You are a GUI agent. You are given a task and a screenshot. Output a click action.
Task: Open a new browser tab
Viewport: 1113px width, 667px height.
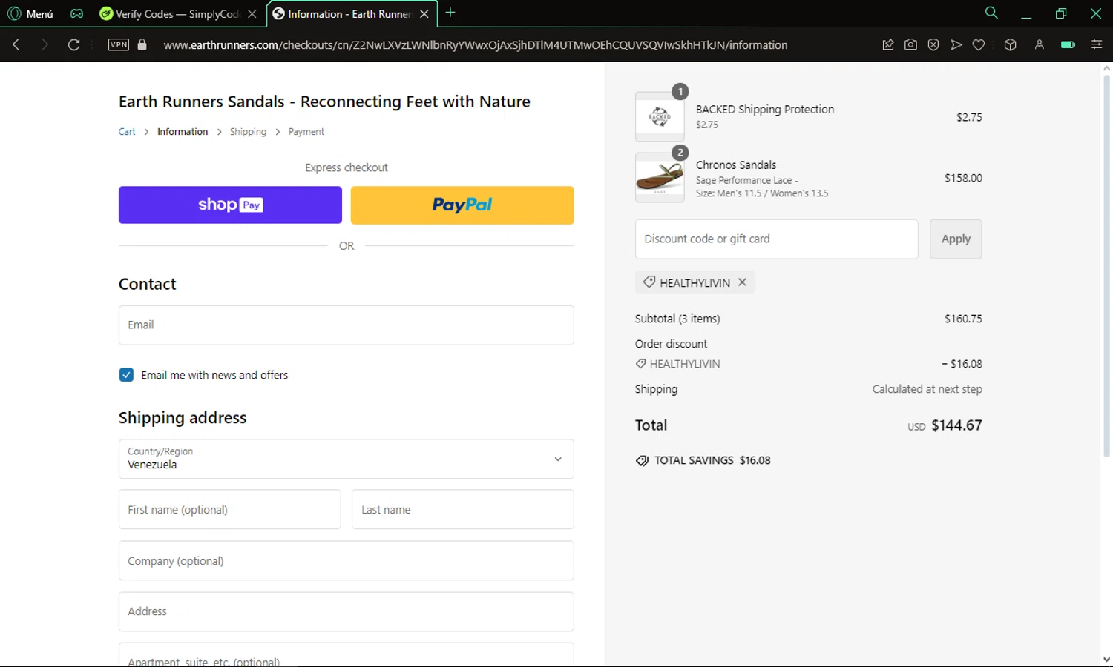pos(450,13)
